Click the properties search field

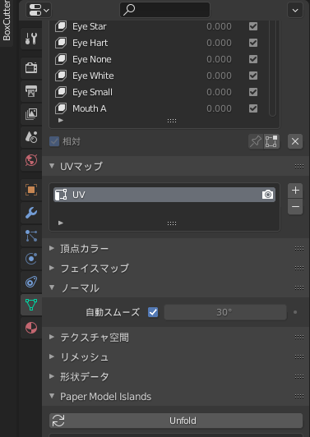coord(165,10)
